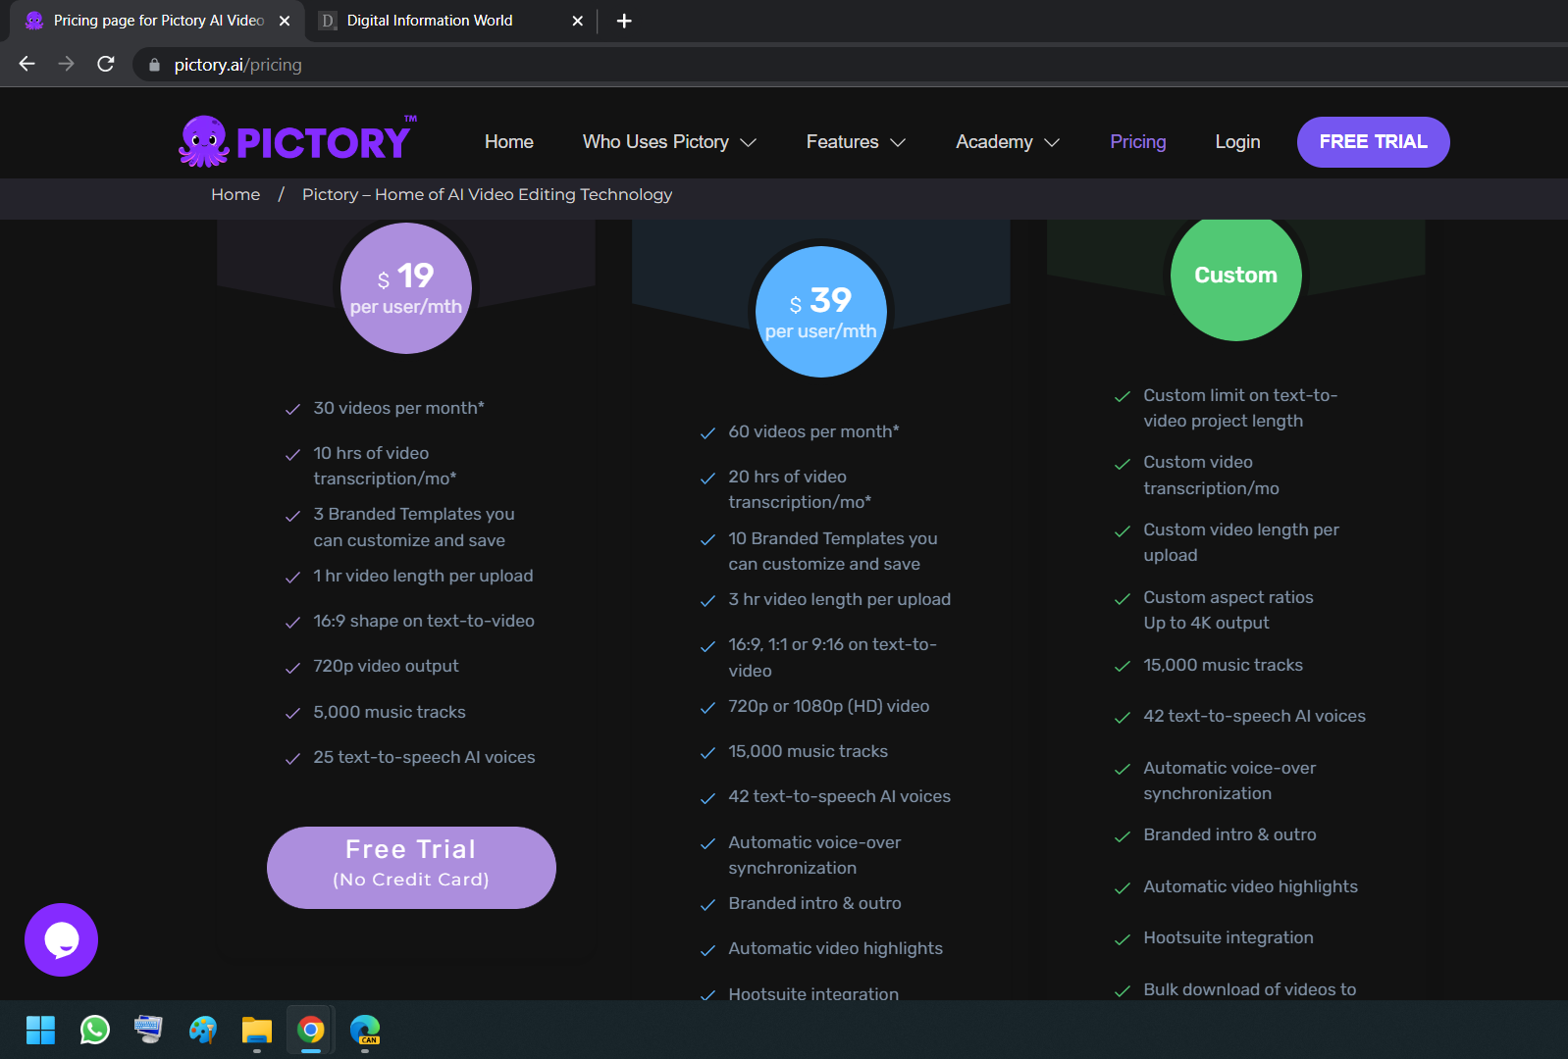Expand the Academy dropdown menu
The image size is (1568, 1059).
click(x=1008, y=142)
